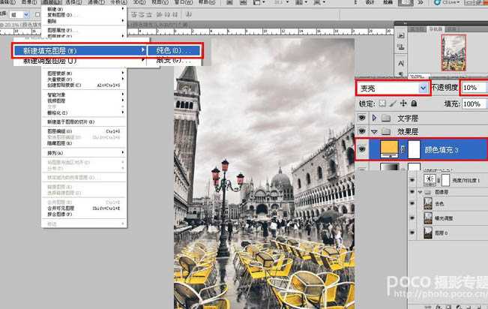Choose 图层编组 (G) menu item

85,131
